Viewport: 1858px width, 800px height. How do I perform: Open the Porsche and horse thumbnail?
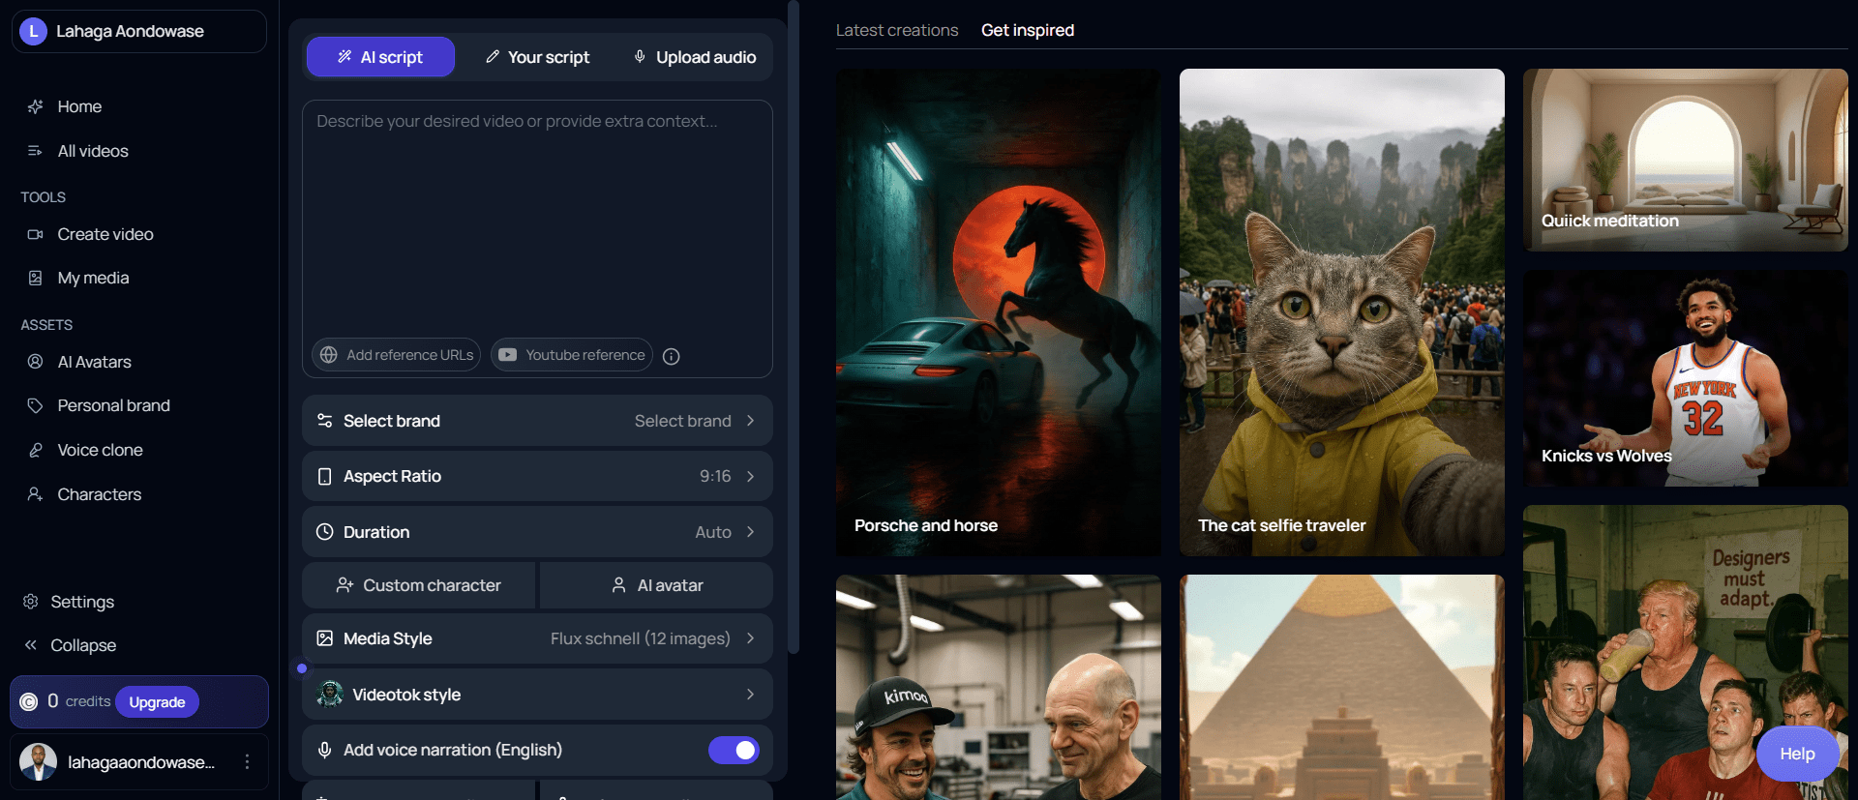tap(998, 311)
